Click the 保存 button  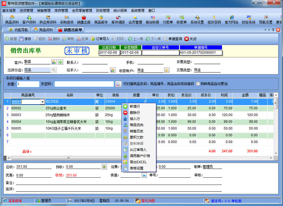coord(25,39)
